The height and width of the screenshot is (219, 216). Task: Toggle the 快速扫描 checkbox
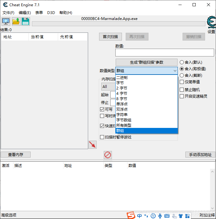pyautogui.click(x=102, y=126)
